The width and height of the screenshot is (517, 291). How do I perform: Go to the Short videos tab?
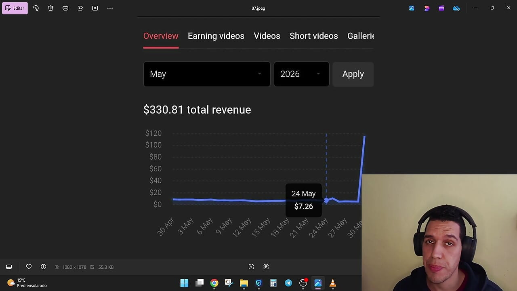(x=314, y=36)
